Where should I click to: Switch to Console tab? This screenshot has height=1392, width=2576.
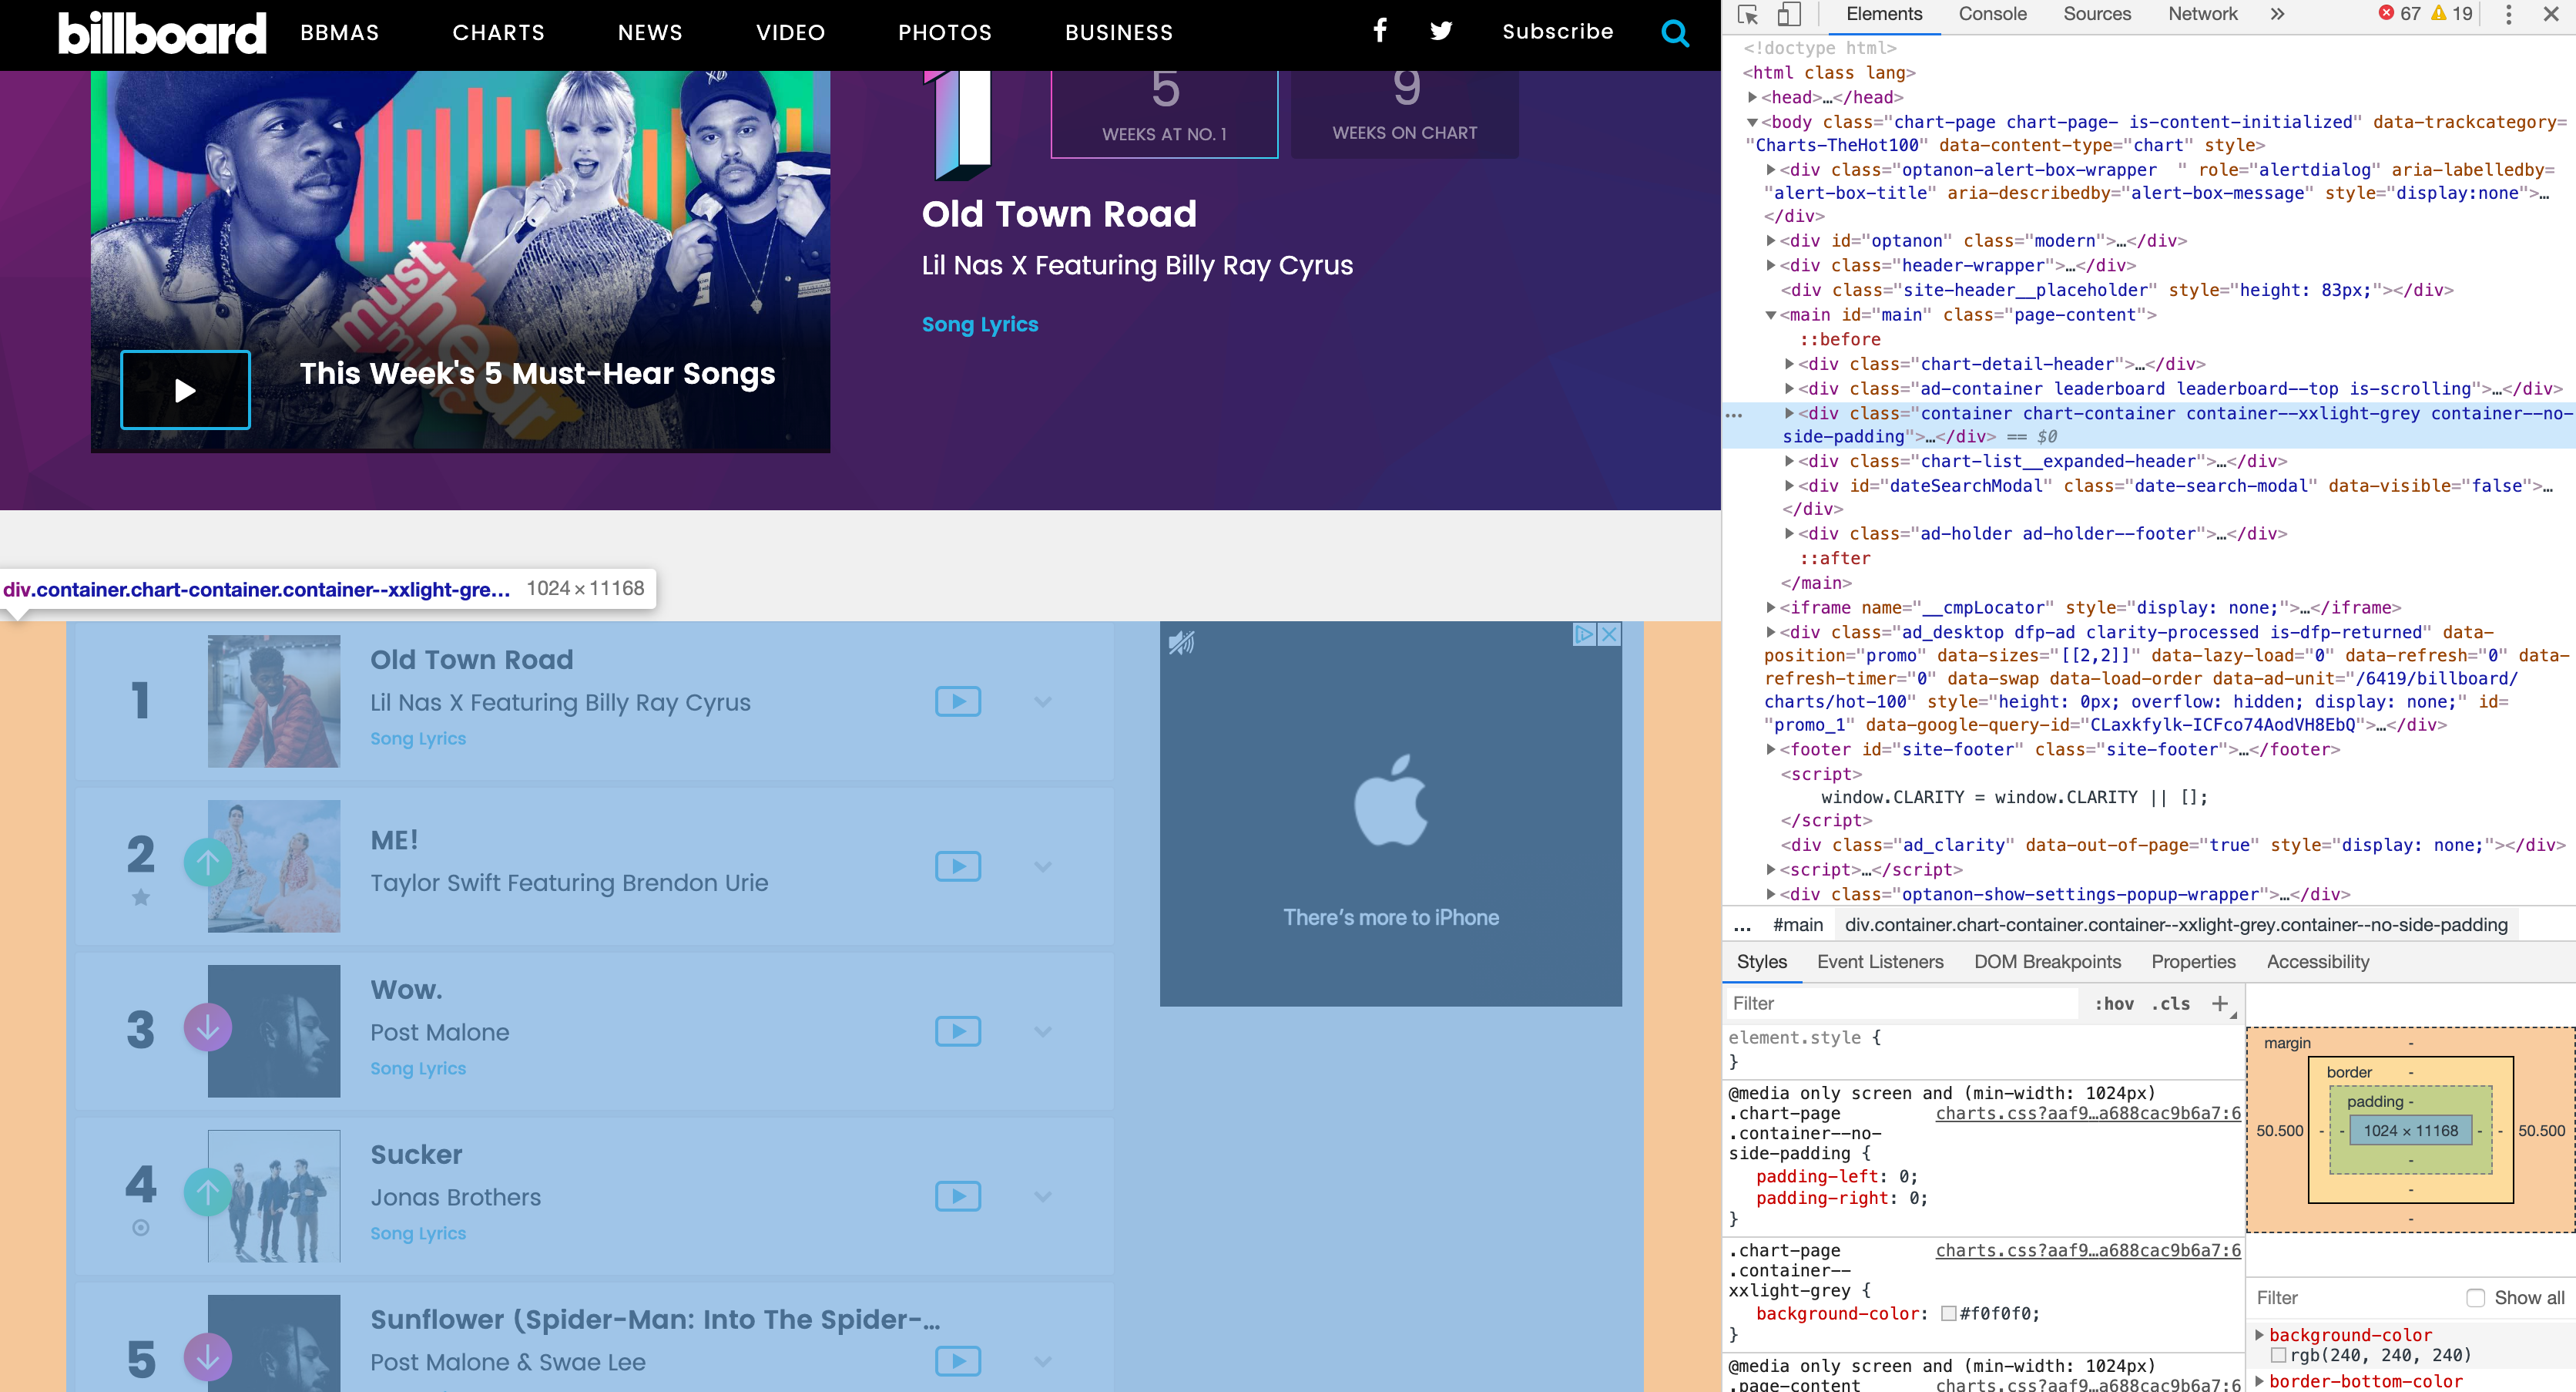[1992, 14]
